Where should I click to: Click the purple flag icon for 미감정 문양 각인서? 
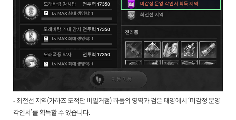131,4
